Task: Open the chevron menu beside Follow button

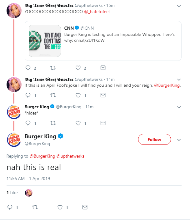Action: [x=179, y=140]
